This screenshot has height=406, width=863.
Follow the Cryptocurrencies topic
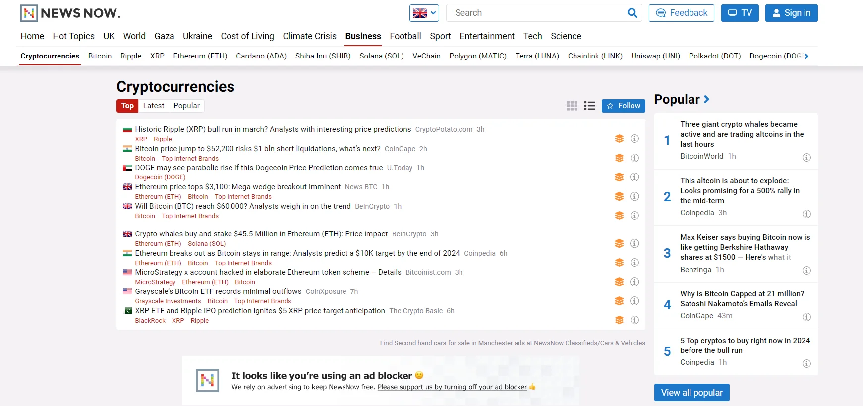(624, 106)
